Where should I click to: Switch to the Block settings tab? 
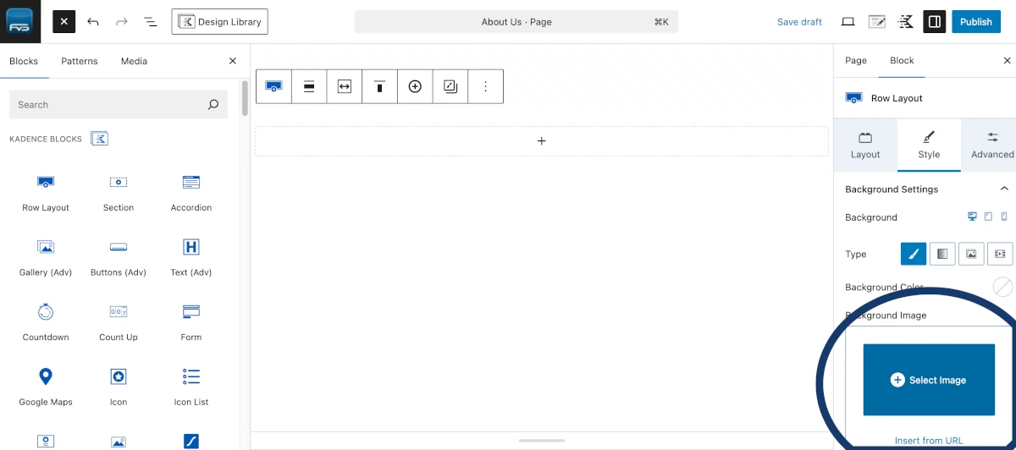coord(902,61)
